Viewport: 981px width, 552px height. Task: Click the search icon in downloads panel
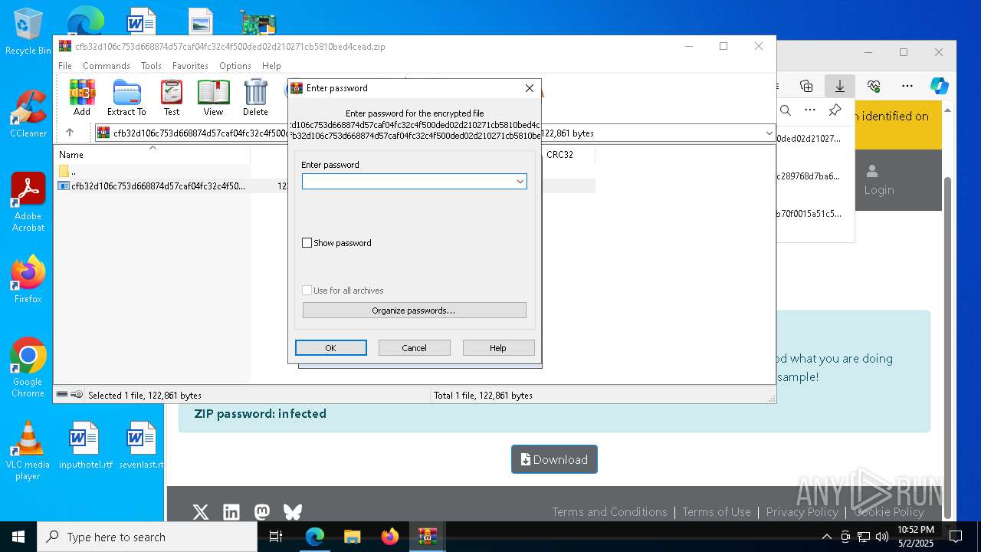click(x=786, y=110)
